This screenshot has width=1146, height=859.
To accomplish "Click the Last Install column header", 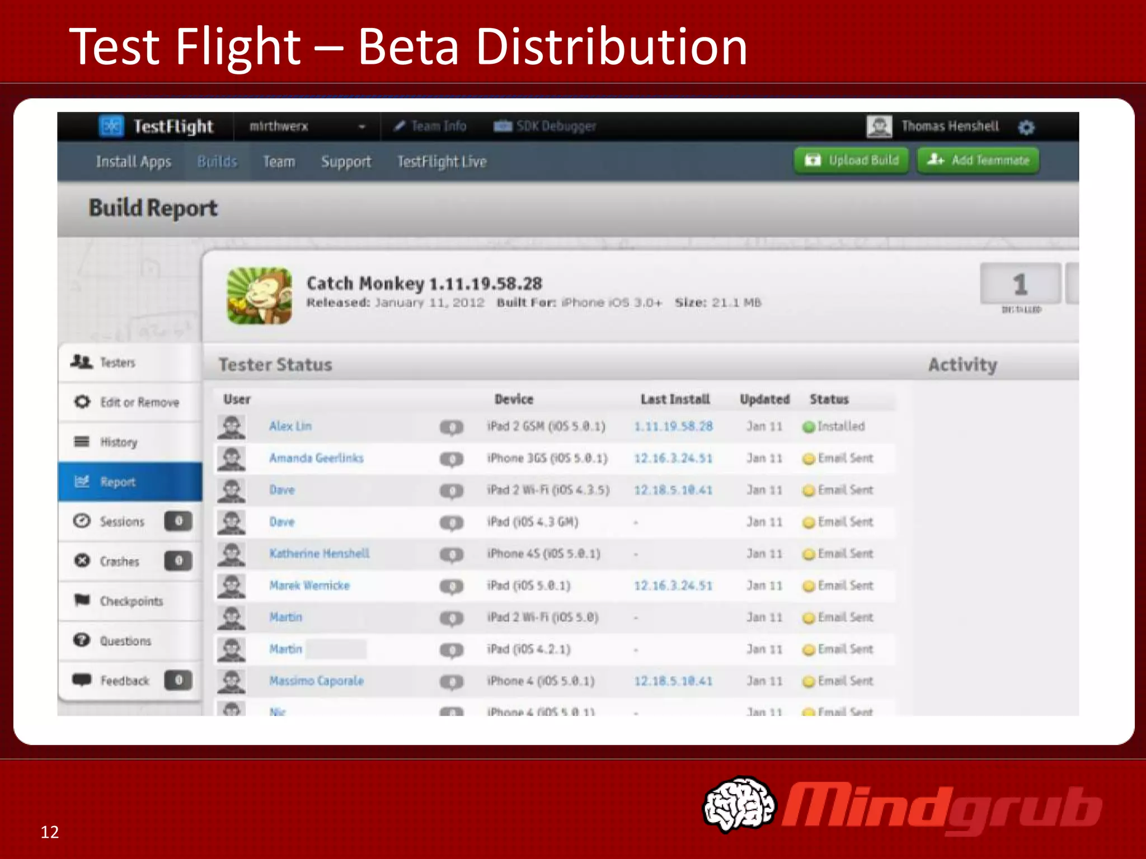I will click(675, 399).
